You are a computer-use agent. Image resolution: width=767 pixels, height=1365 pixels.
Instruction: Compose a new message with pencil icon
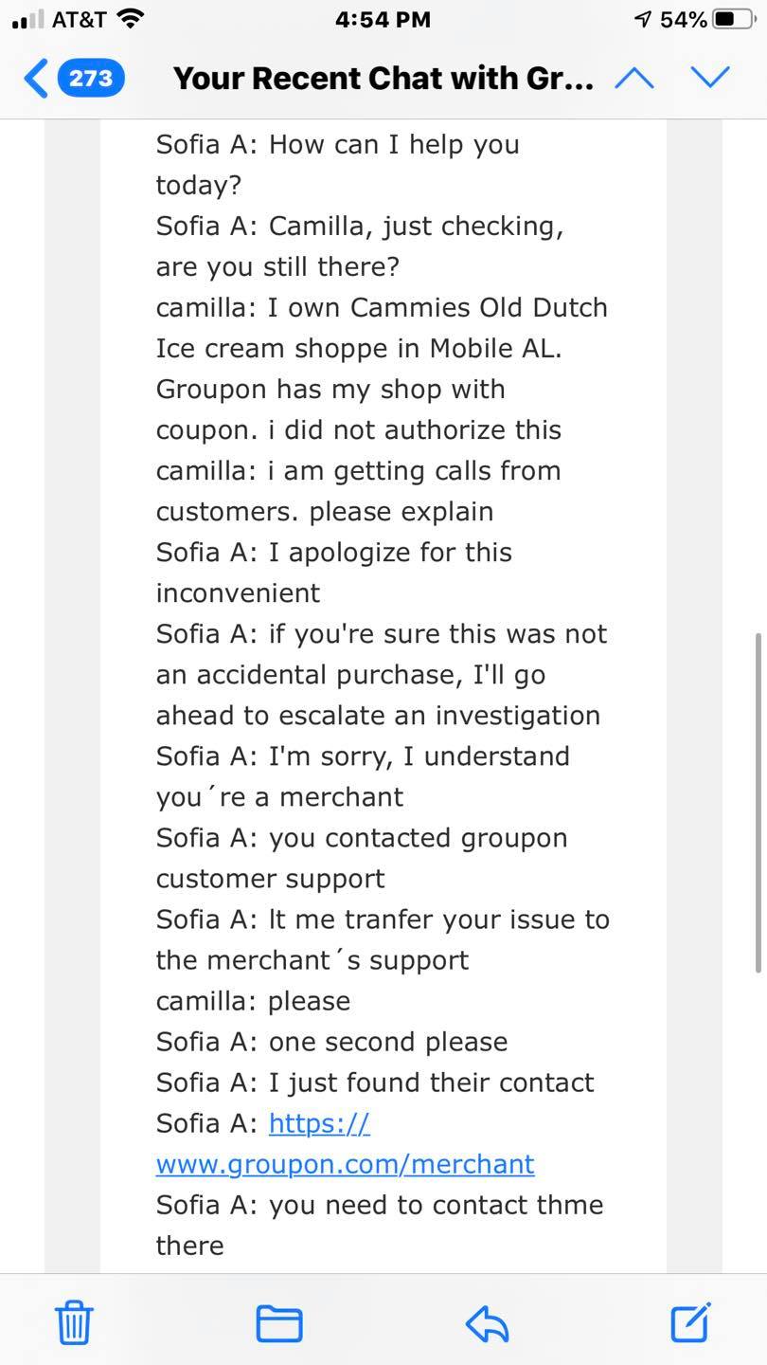pyautogui.click(x=691, y=1322)
